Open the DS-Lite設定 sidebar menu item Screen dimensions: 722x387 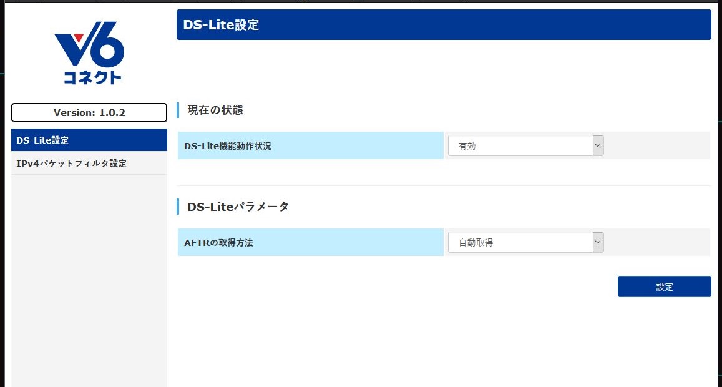[89, 140]
